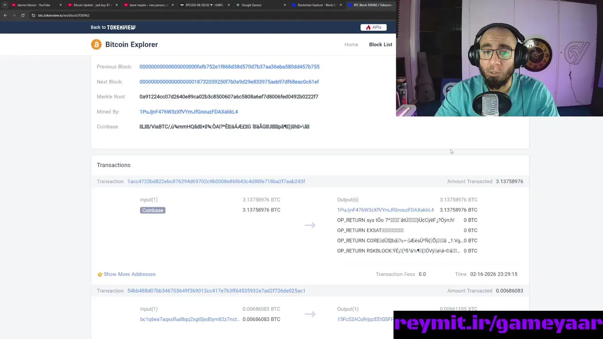Reload the page with the refresh icon
603x339 pixels.
23,15
